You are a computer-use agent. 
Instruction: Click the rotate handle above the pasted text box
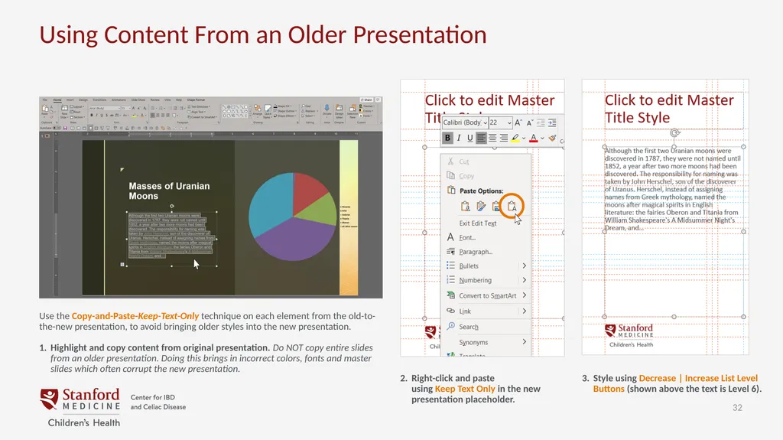674,133
